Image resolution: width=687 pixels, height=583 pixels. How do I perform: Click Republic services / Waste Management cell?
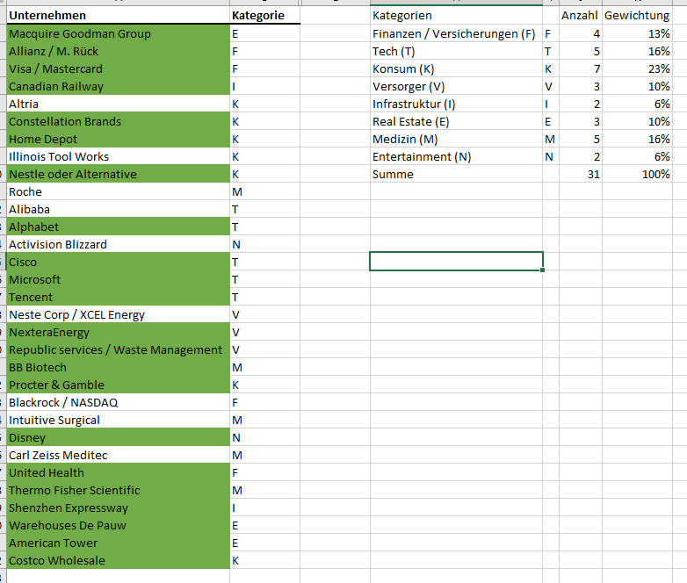(x=119, y=349)
